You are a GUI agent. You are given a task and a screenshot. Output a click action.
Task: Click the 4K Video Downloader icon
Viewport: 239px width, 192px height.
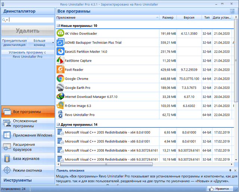[60, 34]
